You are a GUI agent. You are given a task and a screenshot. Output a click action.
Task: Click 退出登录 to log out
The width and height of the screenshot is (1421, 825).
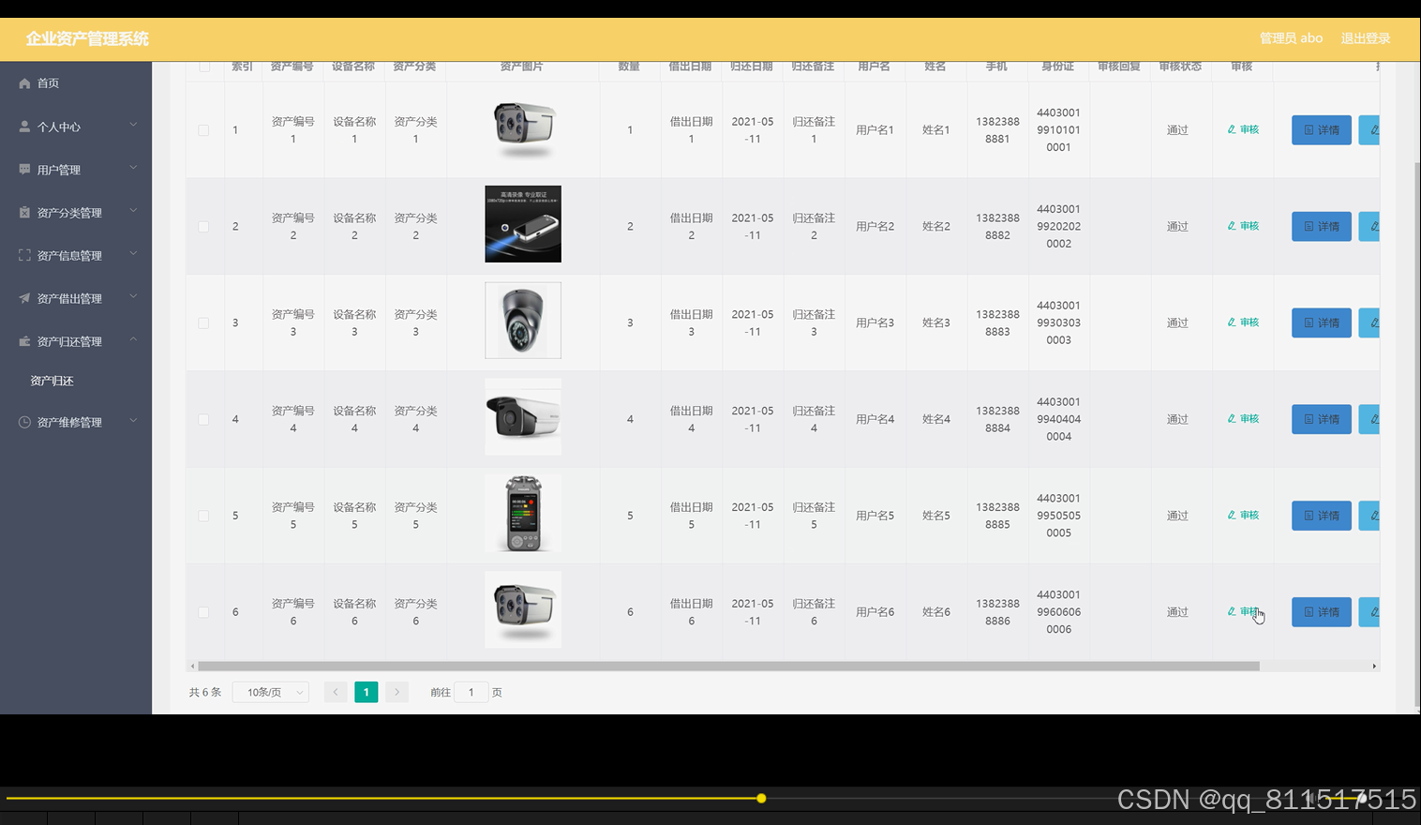[x=1365, y=38]
